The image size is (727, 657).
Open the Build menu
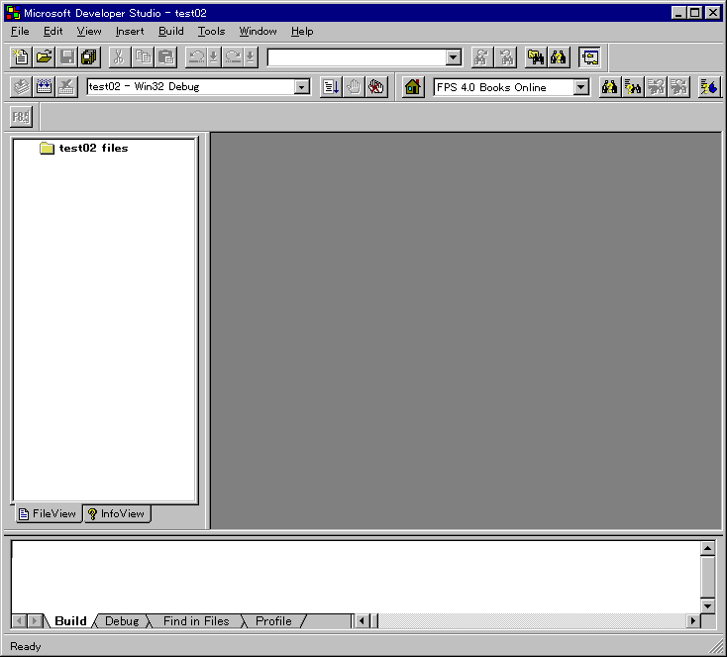170,31
